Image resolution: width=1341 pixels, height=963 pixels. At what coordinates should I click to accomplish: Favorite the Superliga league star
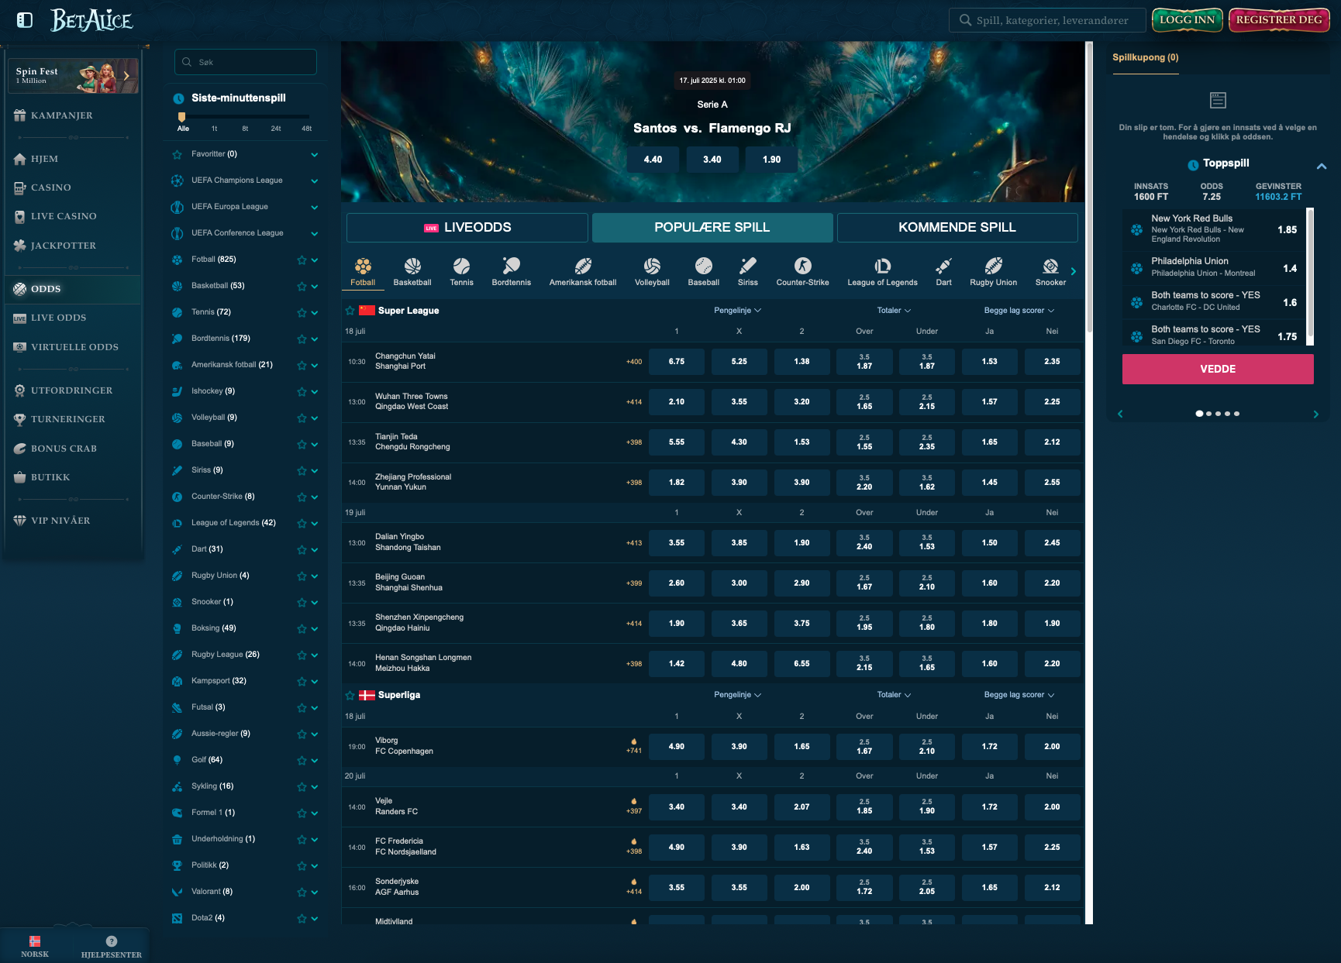click(350, 695)
